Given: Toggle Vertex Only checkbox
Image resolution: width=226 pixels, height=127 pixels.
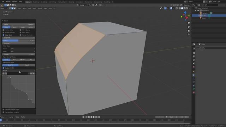Looking at the screenshot, I should pos(4,30).
